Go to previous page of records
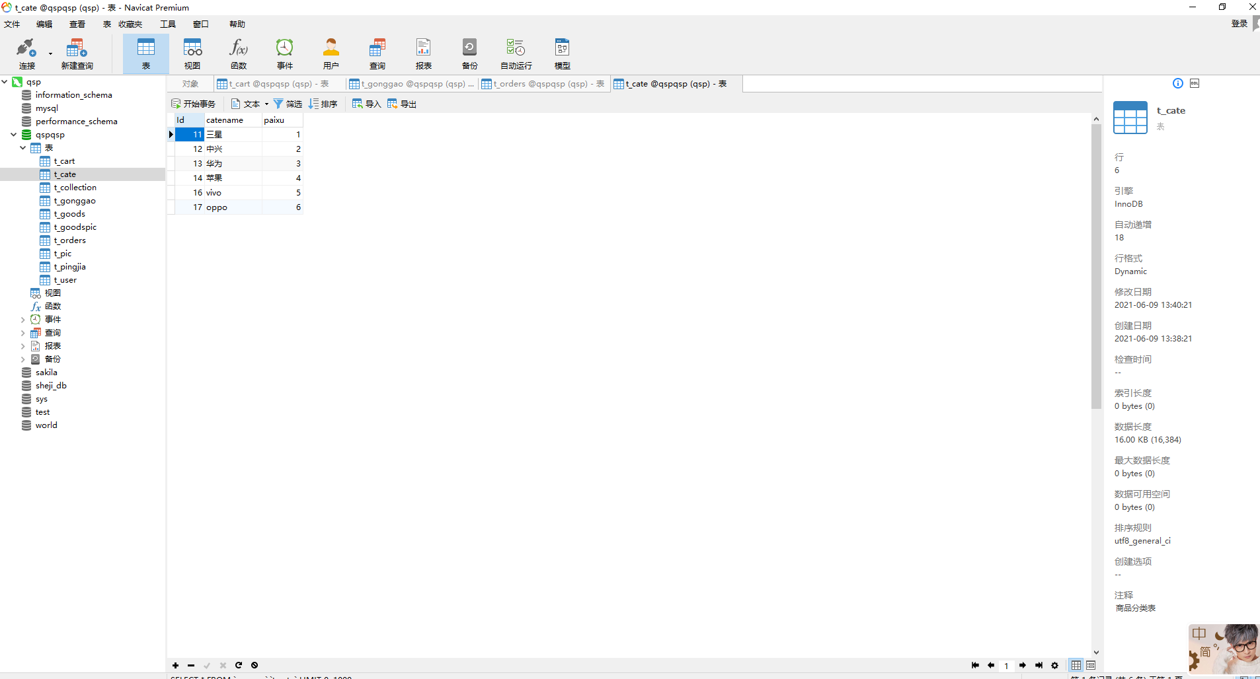The image size is (1260, 679). [991, 665]
